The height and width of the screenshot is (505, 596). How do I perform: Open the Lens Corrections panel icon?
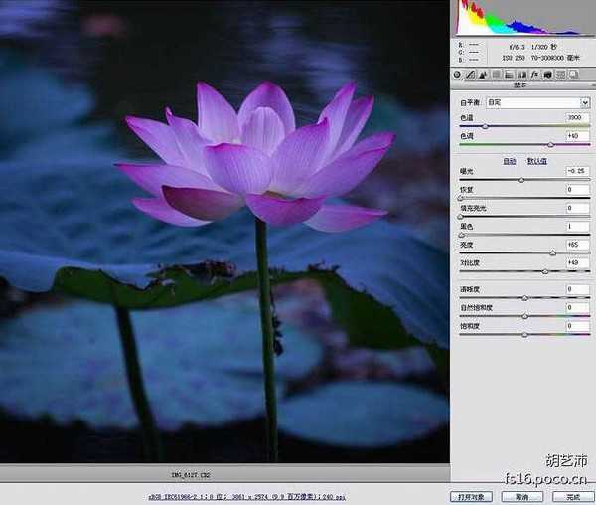(521, 75)
